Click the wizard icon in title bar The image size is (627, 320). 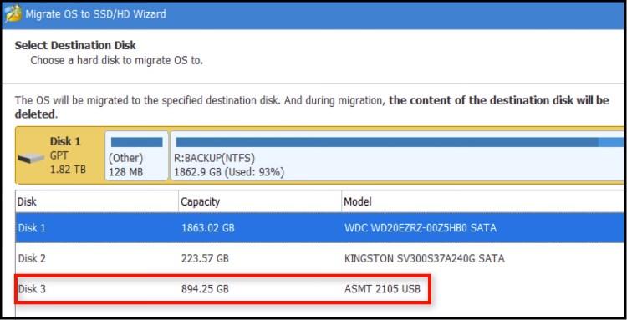(13, 15)
